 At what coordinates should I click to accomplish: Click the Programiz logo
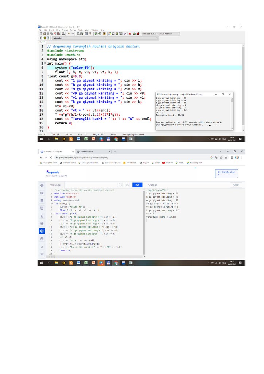(x=53, y=172)
